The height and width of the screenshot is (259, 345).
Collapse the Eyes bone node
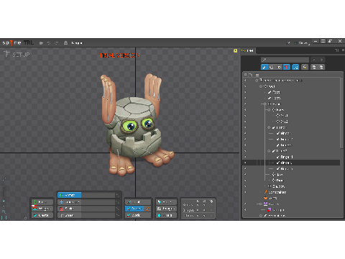pyautogui.click(x=269, y=109)
